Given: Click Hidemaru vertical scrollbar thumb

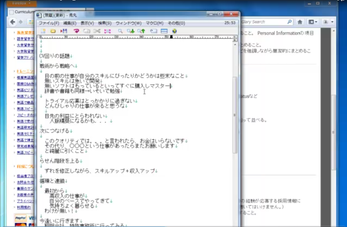Looking at the screenshot, I should (235, 115).
